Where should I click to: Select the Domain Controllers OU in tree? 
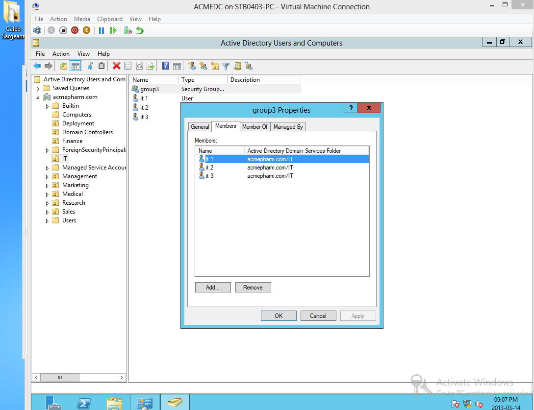point(87,132)
